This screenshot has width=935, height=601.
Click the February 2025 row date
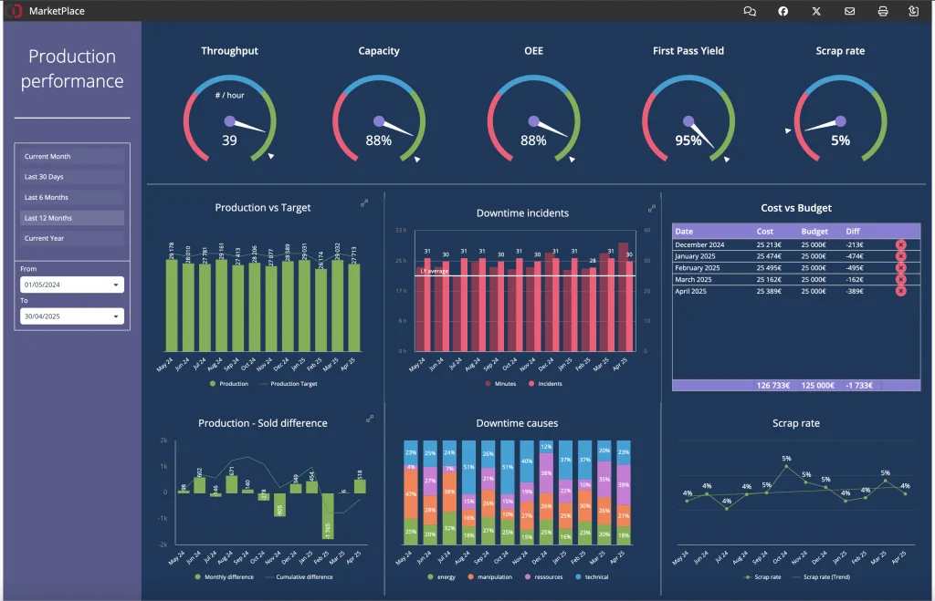(697, 268)
